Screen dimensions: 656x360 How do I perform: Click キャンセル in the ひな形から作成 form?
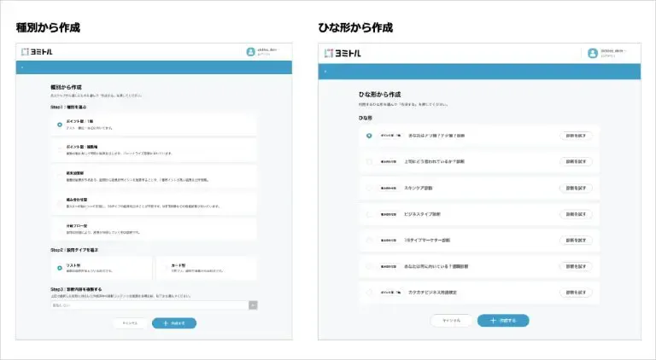(451, 320)
